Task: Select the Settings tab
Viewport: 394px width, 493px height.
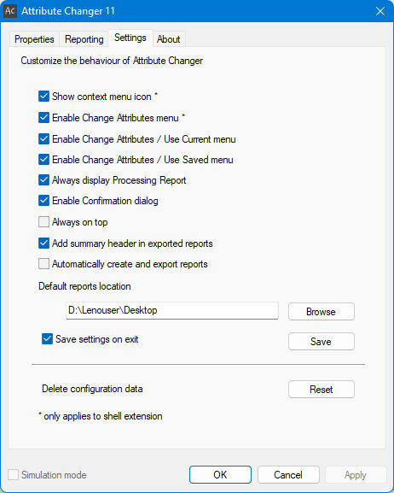Action: pos(130,38)
